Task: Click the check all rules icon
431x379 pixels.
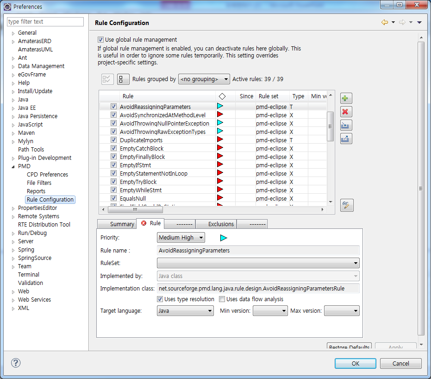Action: pyautogui.click(x=107, y=79)
